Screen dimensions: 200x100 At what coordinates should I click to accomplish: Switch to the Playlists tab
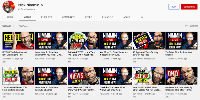tap(47, 17)
